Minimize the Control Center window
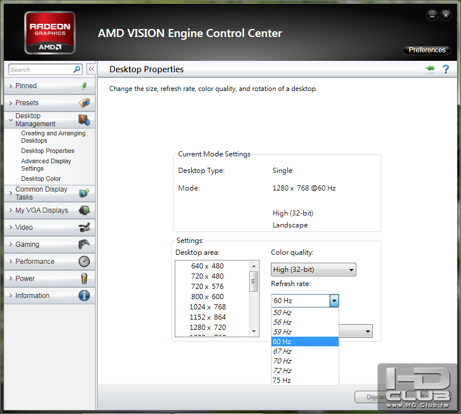This screenshot has height=414, width=461. tap(432, 15)
